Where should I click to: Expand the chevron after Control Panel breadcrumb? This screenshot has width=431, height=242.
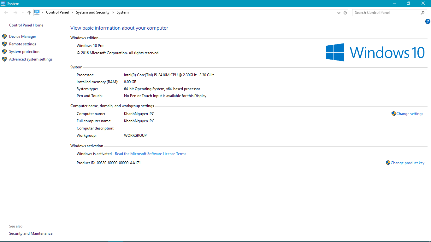tap(72, 12)
